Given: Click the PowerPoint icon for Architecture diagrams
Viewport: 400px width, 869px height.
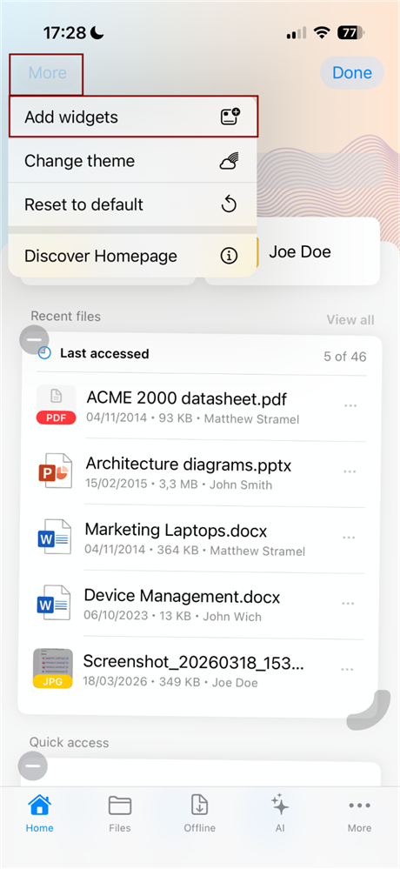Looking at the screenshot, I should coord(55,471).
